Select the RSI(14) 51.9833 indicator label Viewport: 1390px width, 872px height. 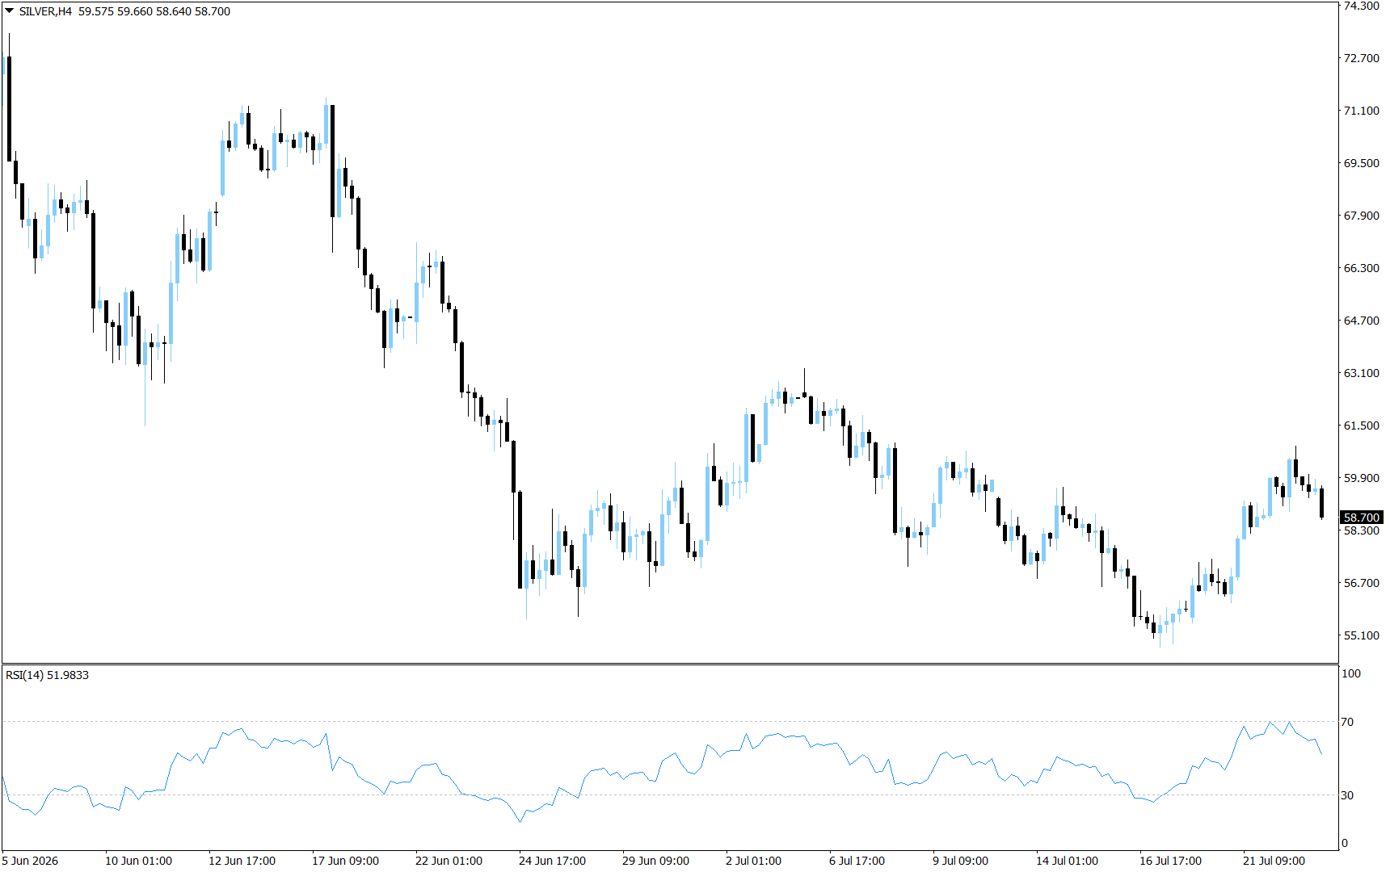47,675
